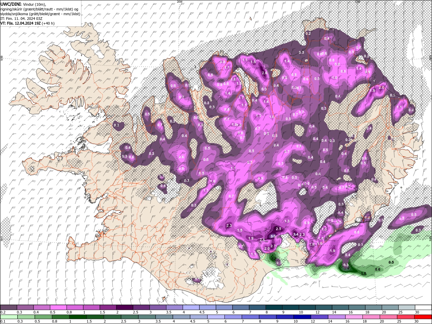Click the slydda/snjókoma legend description line
This screenshot has width=432, height=324.
(40, 13)
